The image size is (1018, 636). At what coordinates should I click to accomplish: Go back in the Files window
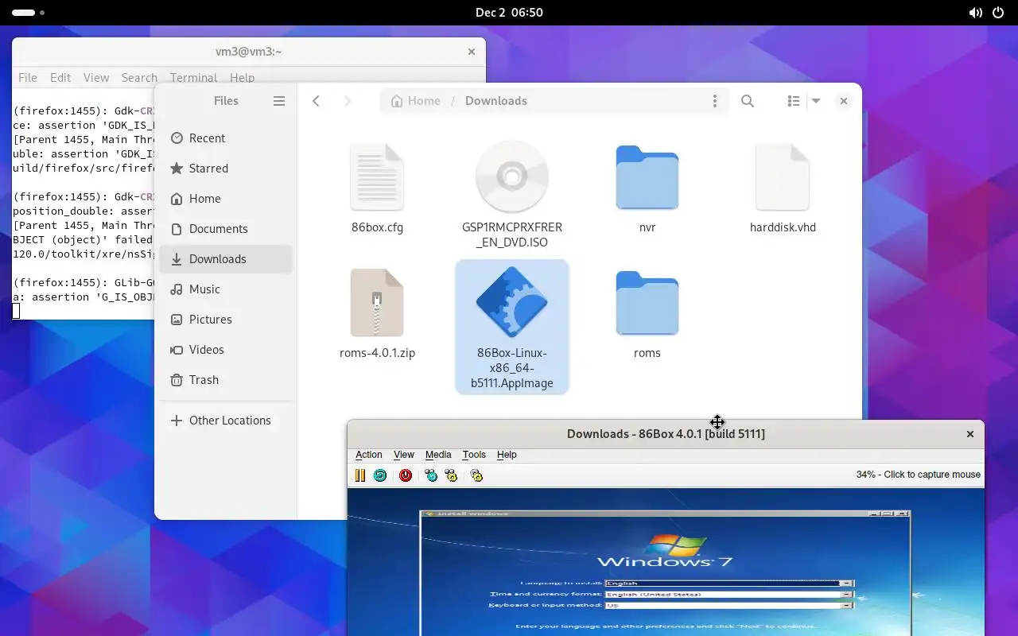[317, 101]
